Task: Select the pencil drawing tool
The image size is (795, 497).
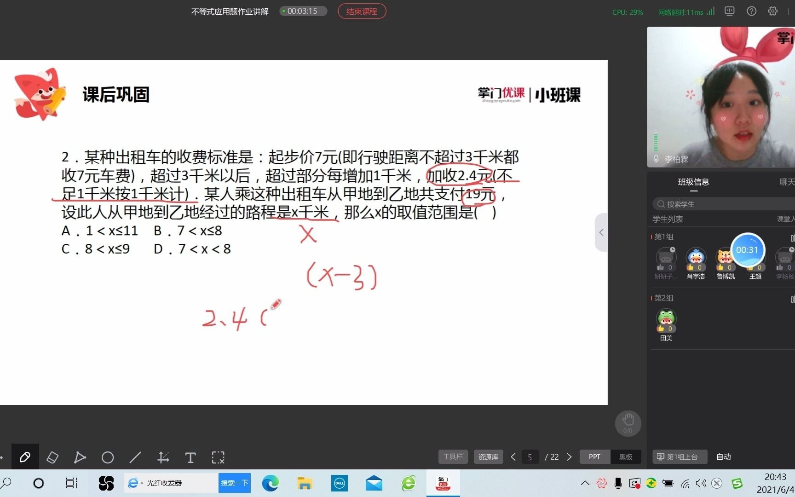Action: pyautogui.click(x=25, y=457)
